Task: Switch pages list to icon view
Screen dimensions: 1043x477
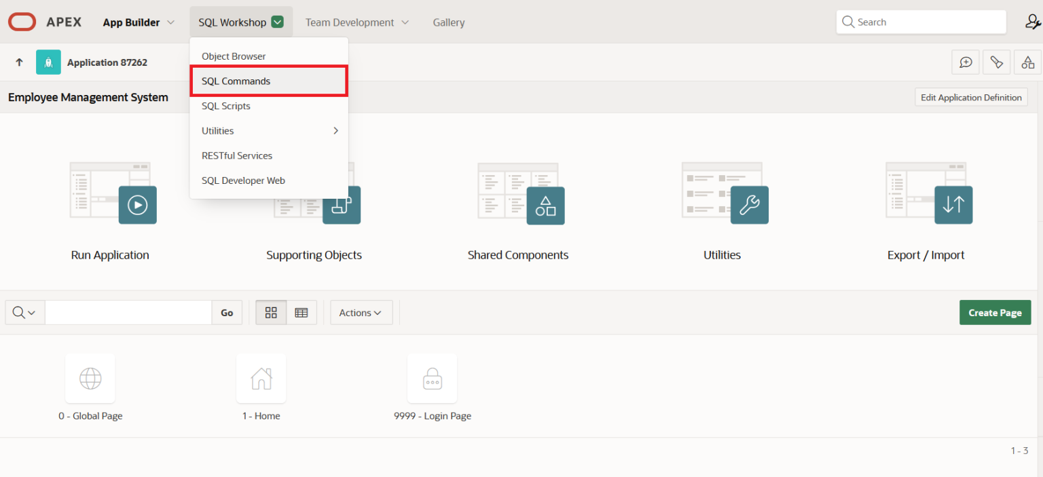Action: click(271, 312)
